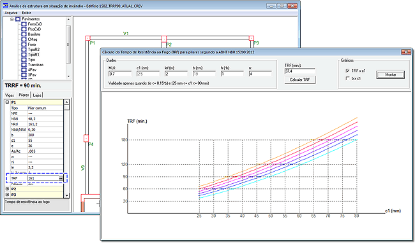The height and width of the screenshot is (243, 415).
Task: Click property grid scrollbar down arrow
Action: click(66, 195)
